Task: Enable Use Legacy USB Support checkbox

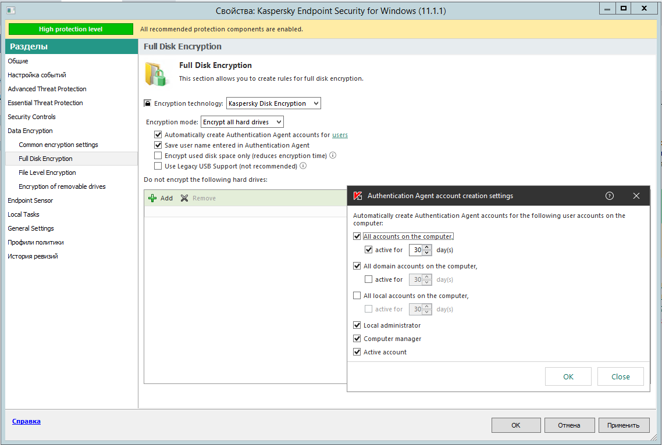Action: 158,166
